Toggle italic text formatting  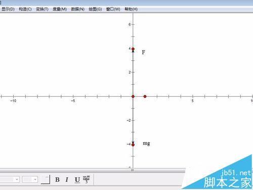pos(67,179)
